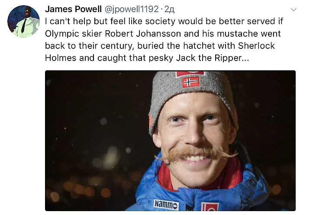
Task: Open the attached skier photo
Action: pos(170,141)
